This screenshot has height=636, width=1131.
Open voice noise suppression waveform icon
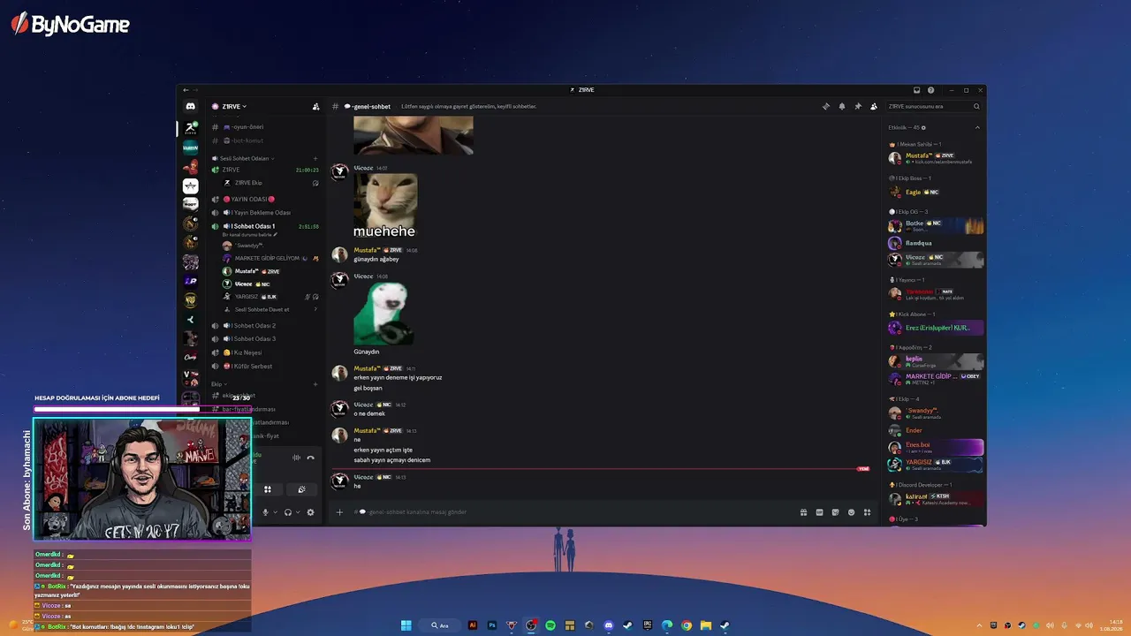tap(296, 458)
